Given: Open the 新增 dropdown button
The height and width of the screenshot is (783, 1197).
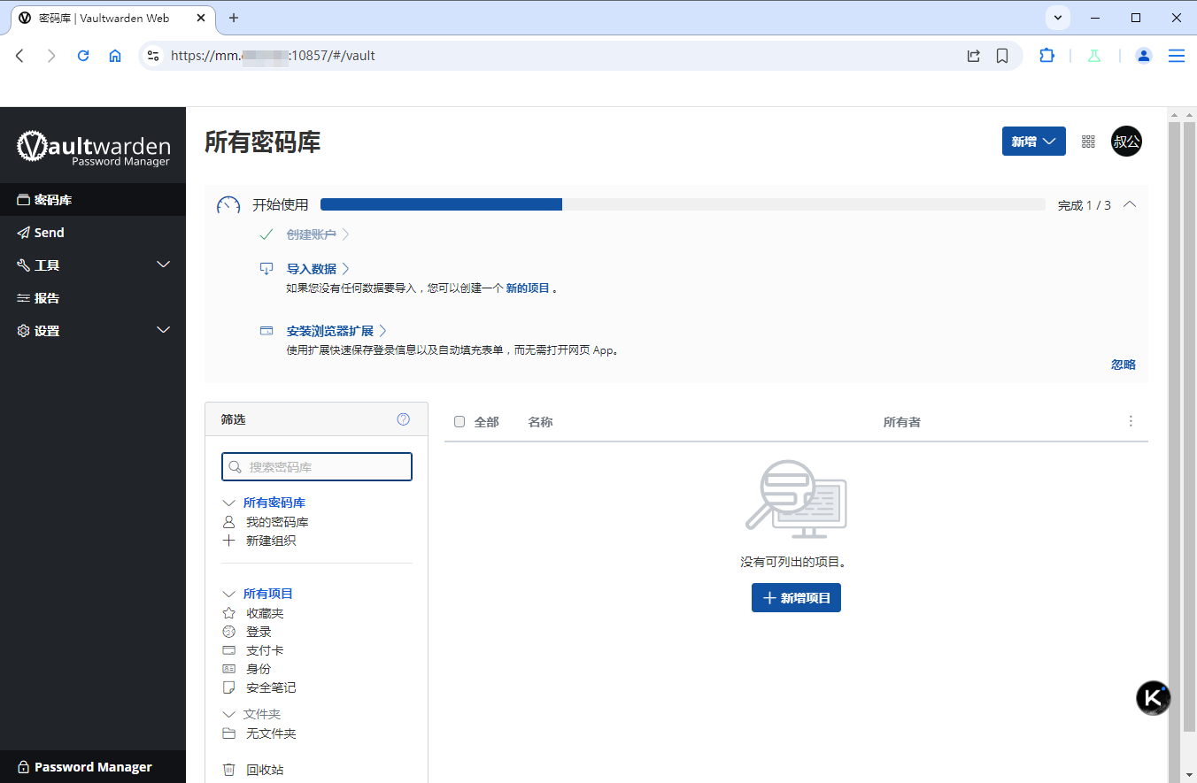Looking at the screenshot, I should coord(1033,142).
